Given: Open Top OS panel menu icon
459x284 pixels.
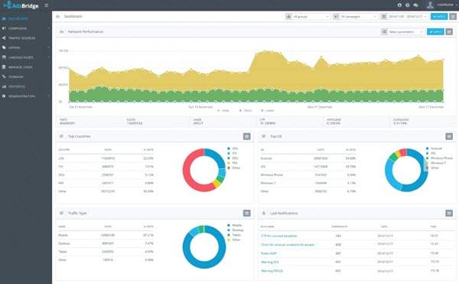Looking at the screenshot, I should pyautogui.click(x=449, y=136).
